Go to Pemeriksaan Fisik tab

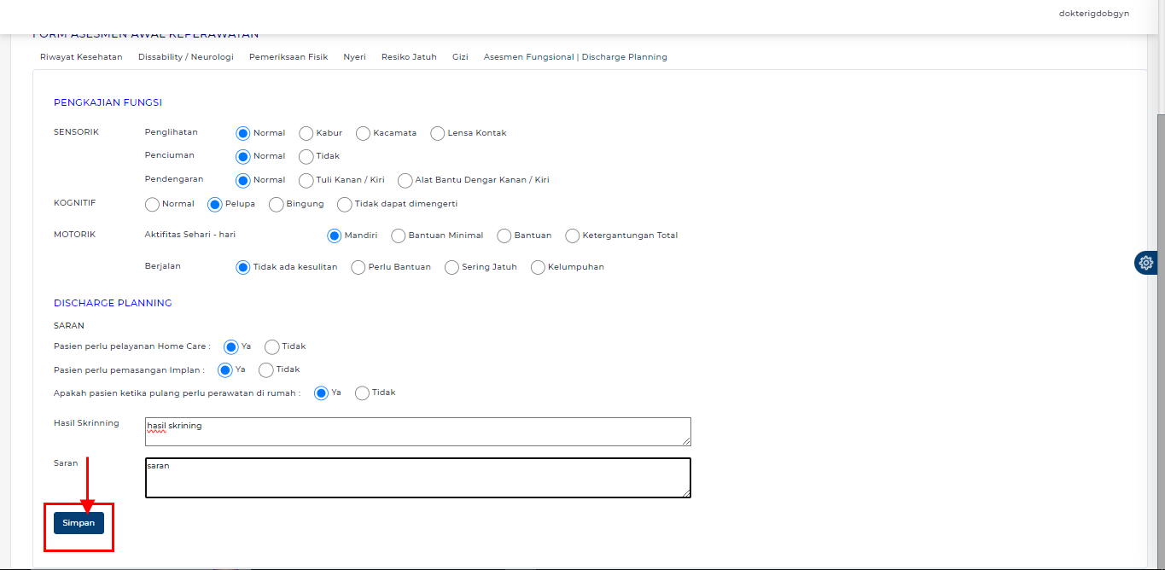coord(288,57)
